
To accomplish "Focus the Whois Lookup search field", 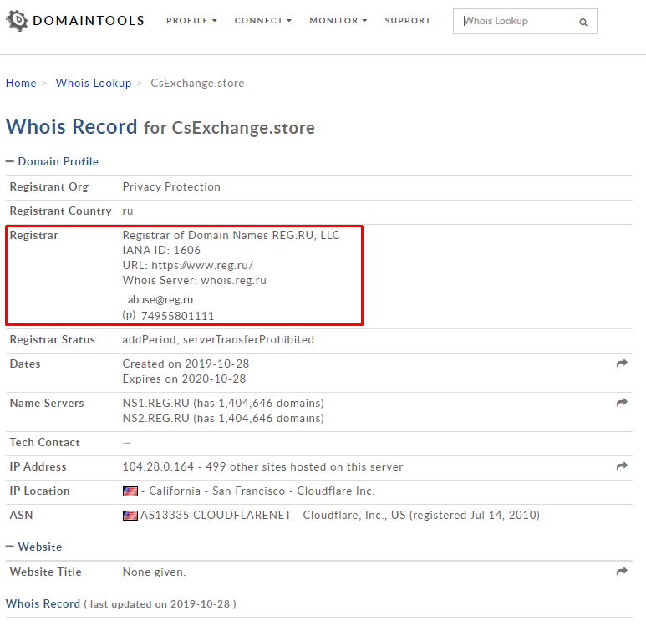I will [x=525, y=22].
